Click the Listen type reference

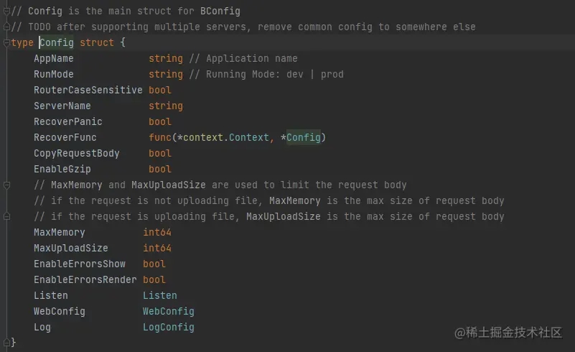[x=159, y=295]
